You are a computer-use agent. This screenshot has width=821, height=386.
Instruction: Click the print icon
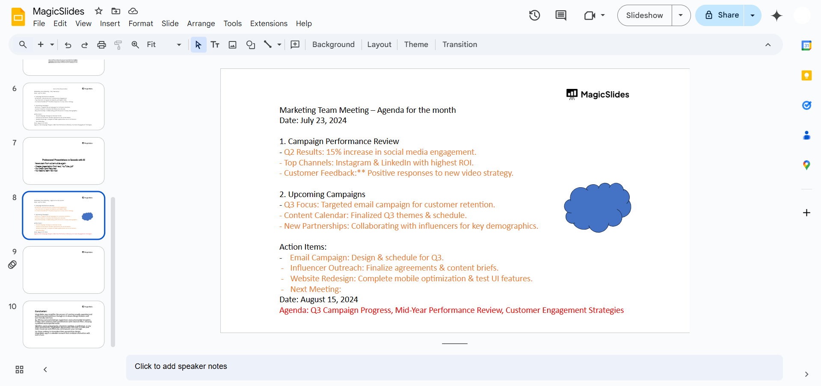pyautogui.click(x=101, y=44)
